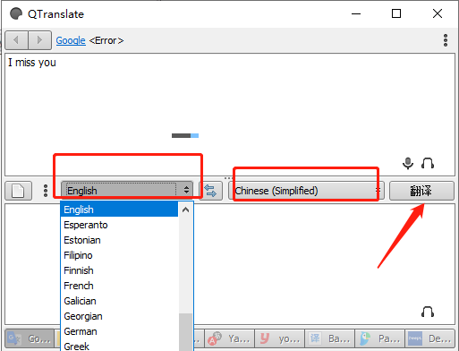Switch to the Yandex service tab

(229, 338)
